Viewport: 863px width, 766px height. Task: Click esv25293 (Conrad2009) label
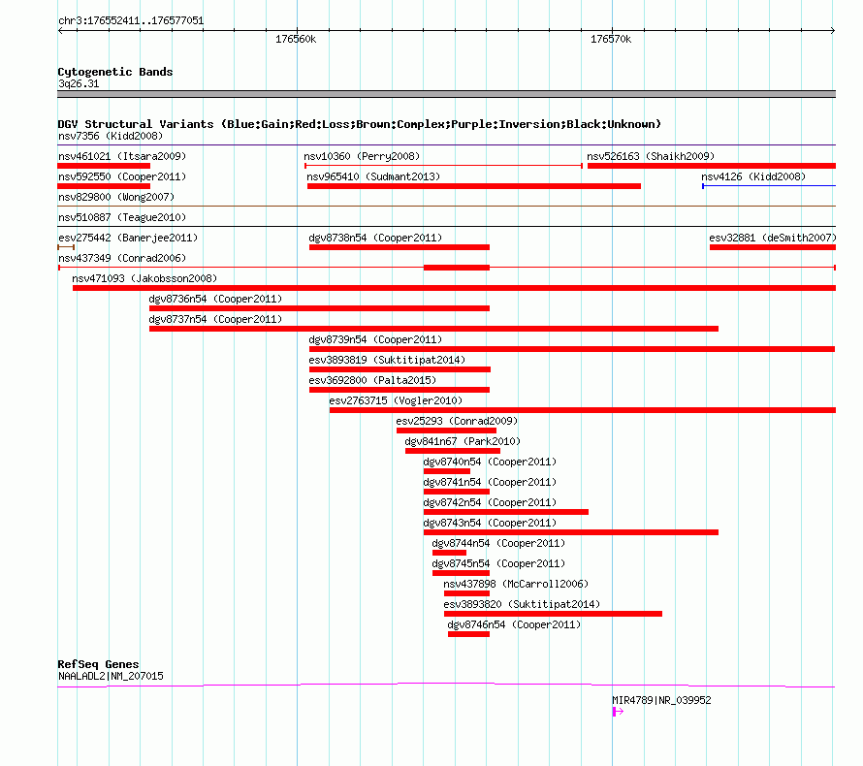click(457, 421)
